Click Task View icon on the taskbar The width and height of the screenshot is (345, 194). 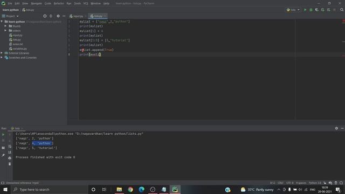point(104,189)
